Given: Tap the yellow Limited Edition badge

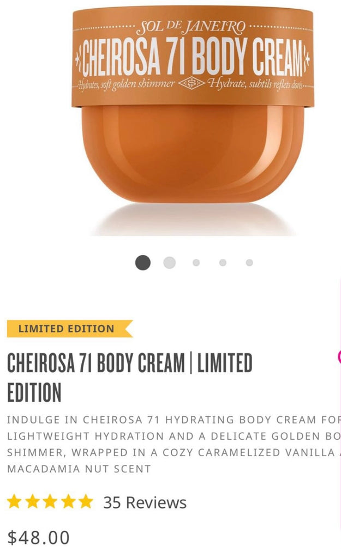Looking at the screenshot, I should 70,329.
